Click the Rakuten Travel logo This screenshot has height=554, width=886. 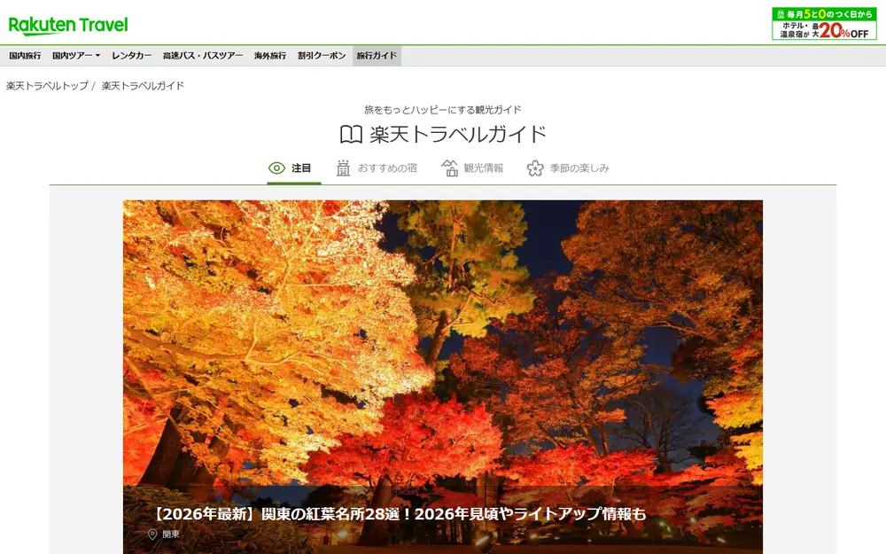tap(68, 26)
